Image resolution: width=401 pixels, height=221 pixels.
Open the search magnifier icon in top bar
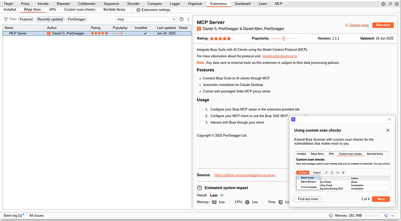[x=390, y=4]
